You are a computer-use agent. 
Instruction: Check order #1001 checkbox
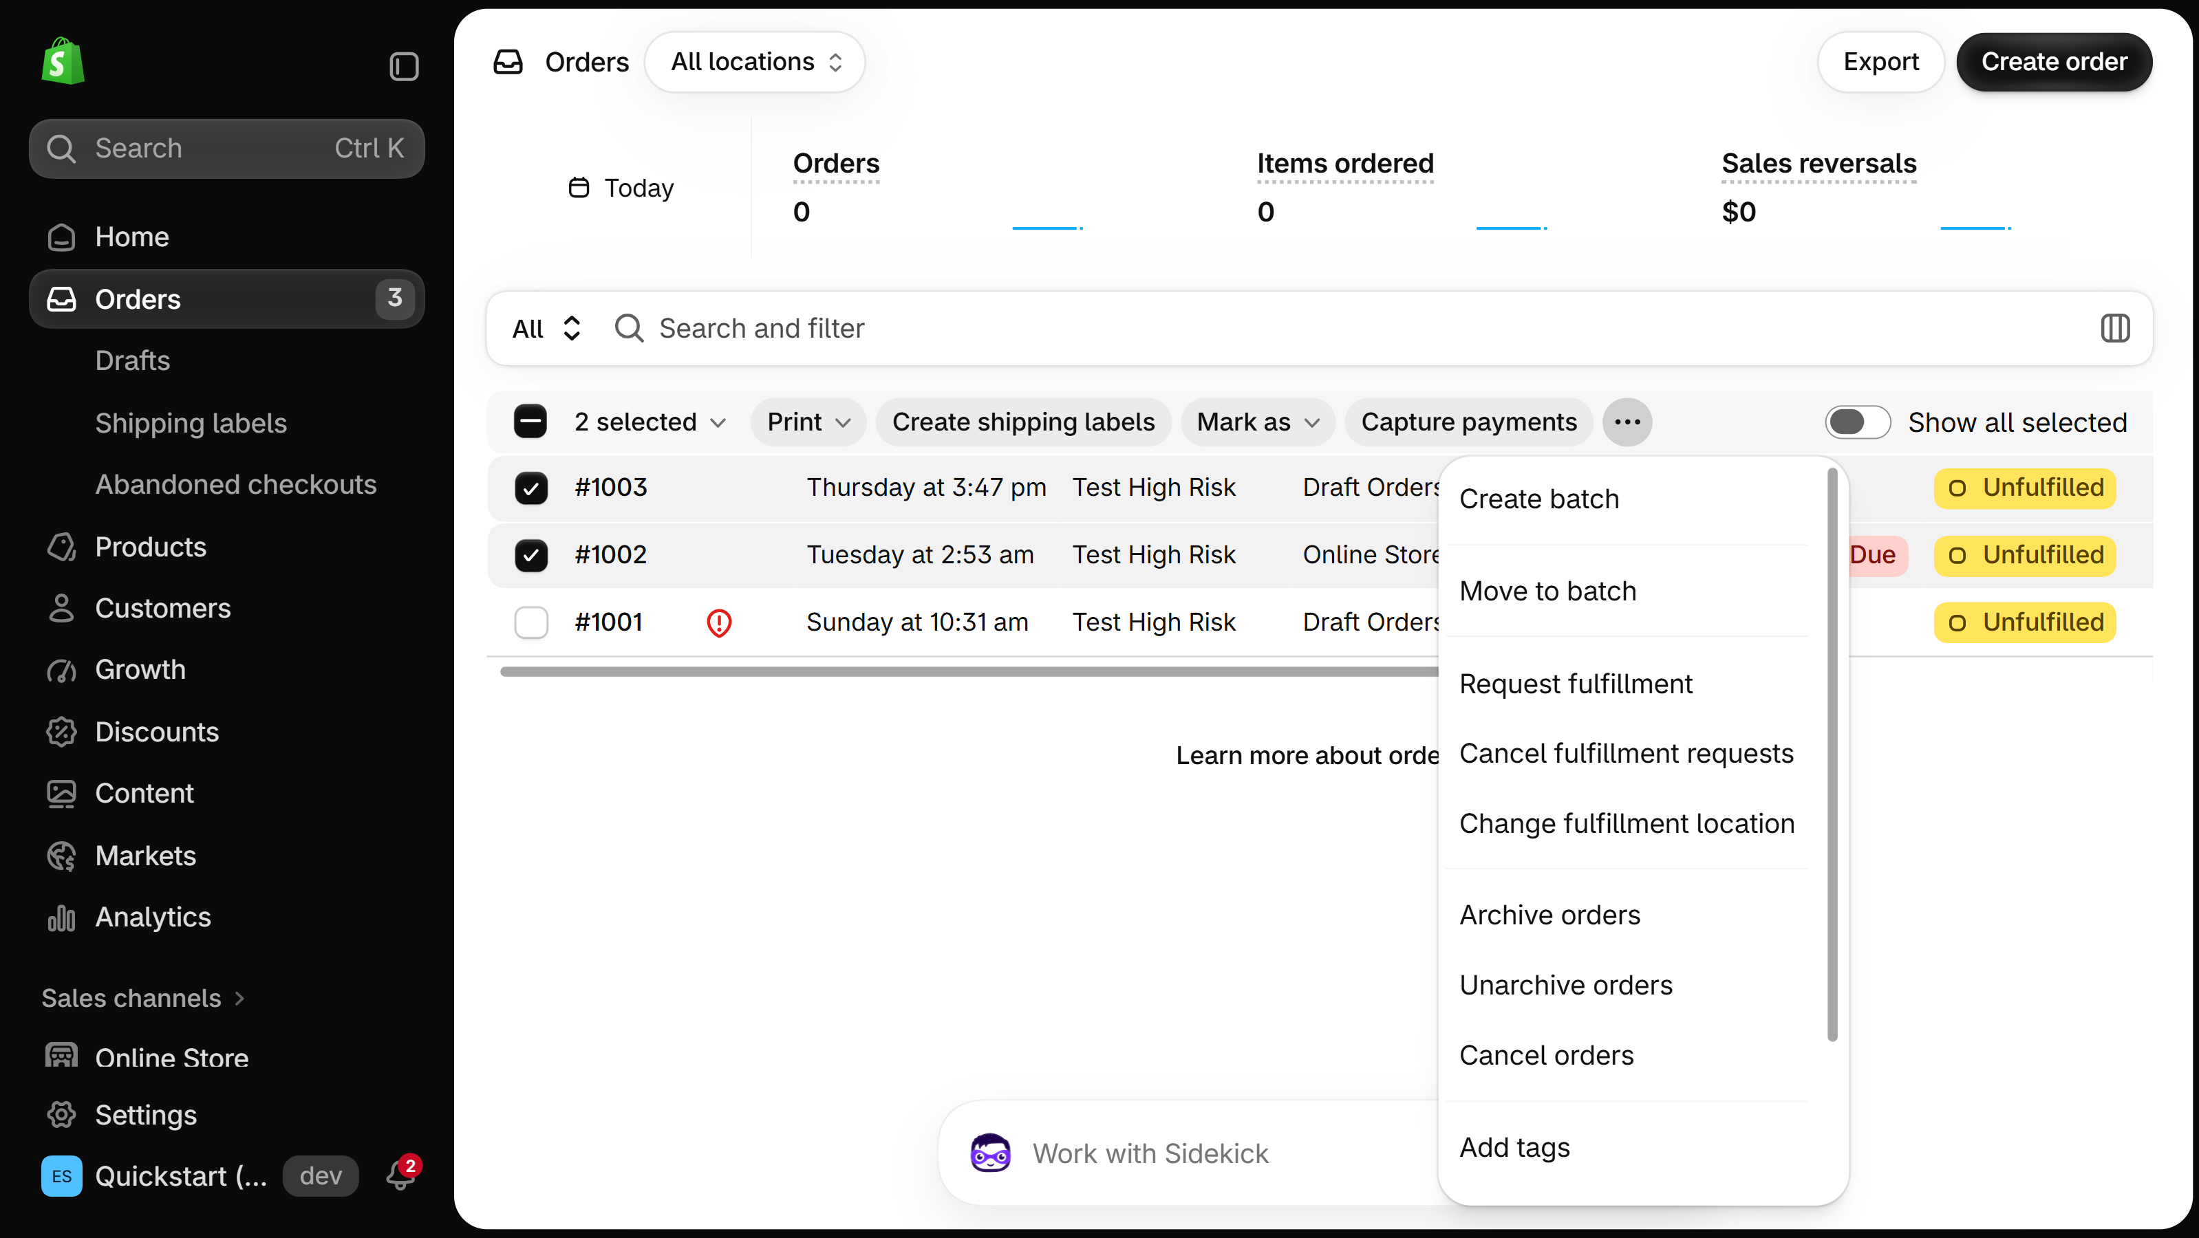(x=531, y=623)
